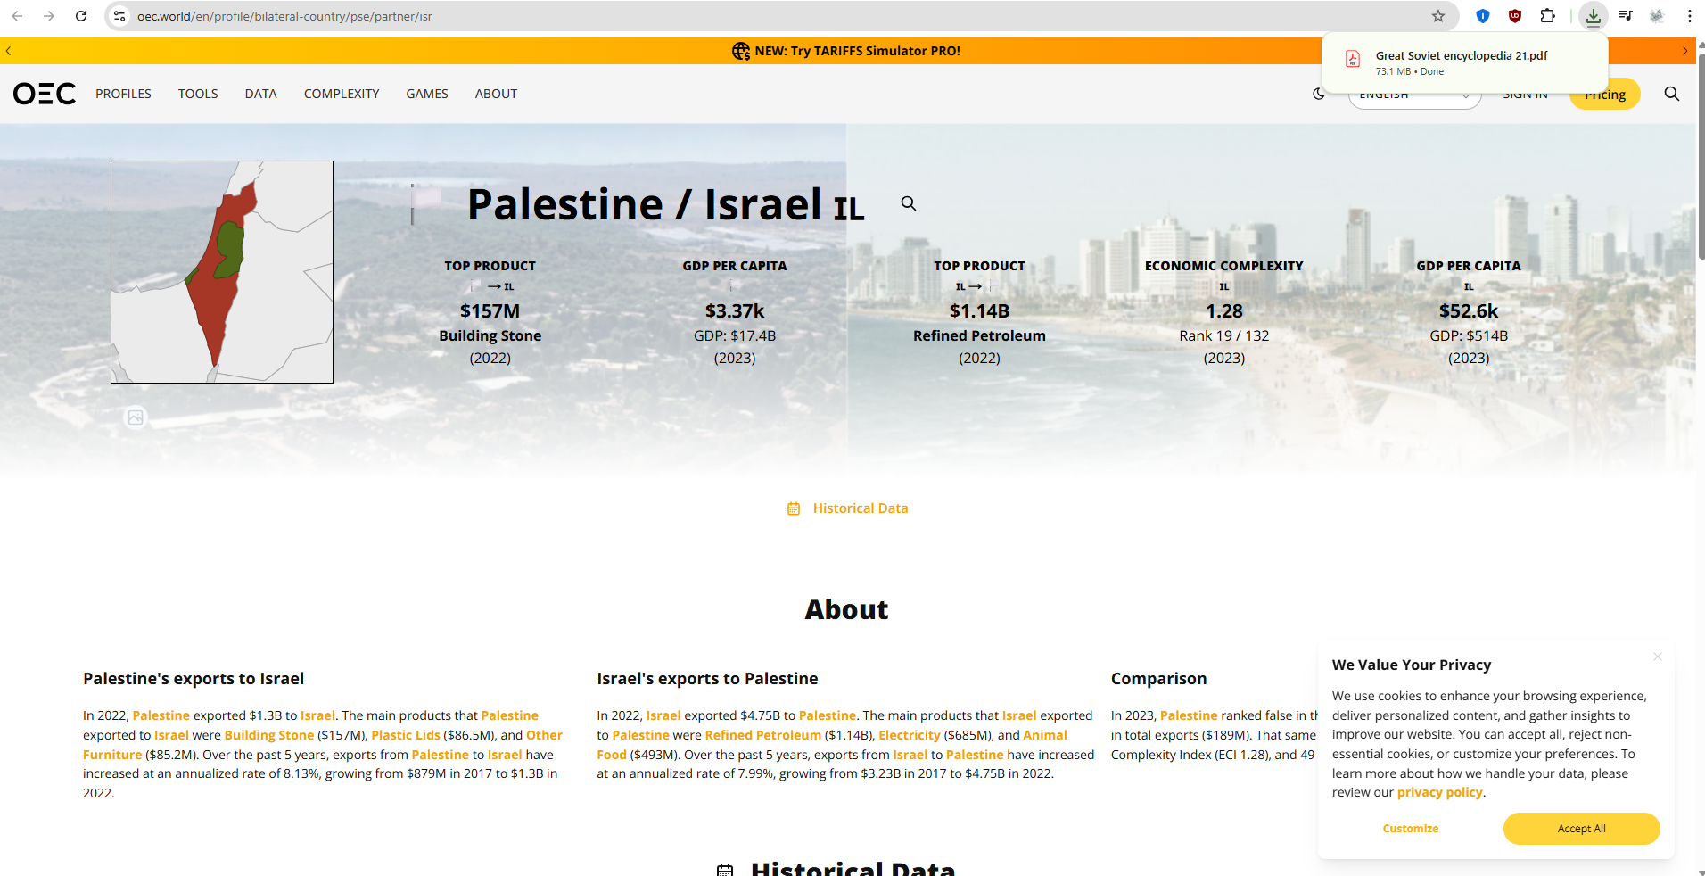1705x876 pixels.
Task: Click the calendar icon next to Historical Data link
Action: [794, 508]
